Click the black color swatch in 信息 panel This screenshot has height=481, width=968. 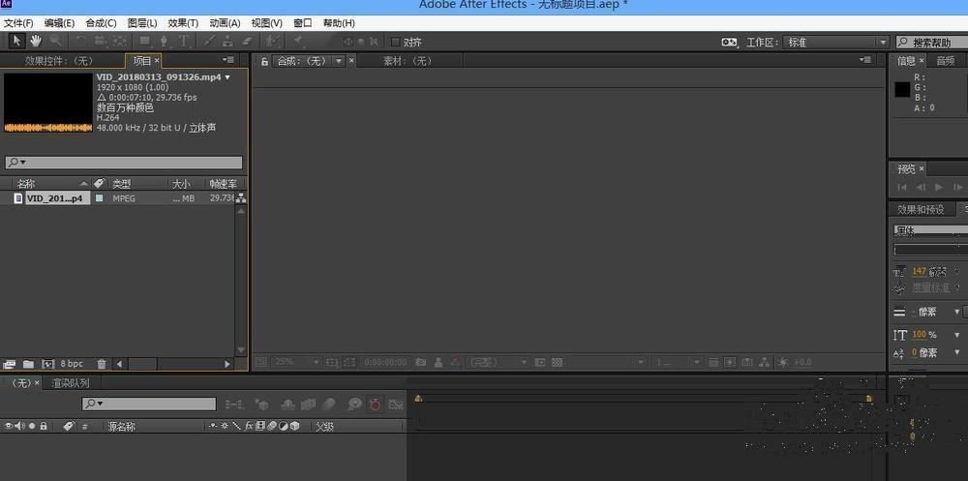pos(902,89)
